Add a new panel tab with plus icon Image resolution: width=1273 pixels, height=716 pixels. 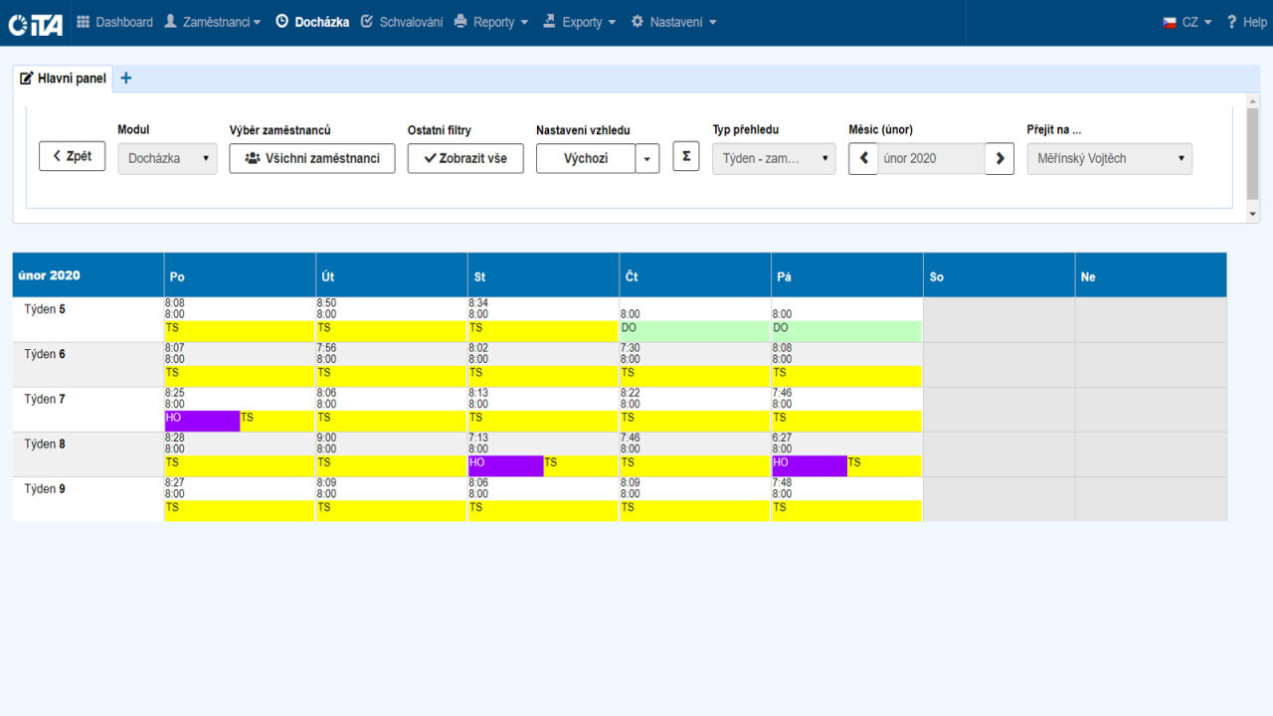click(126, 79)
